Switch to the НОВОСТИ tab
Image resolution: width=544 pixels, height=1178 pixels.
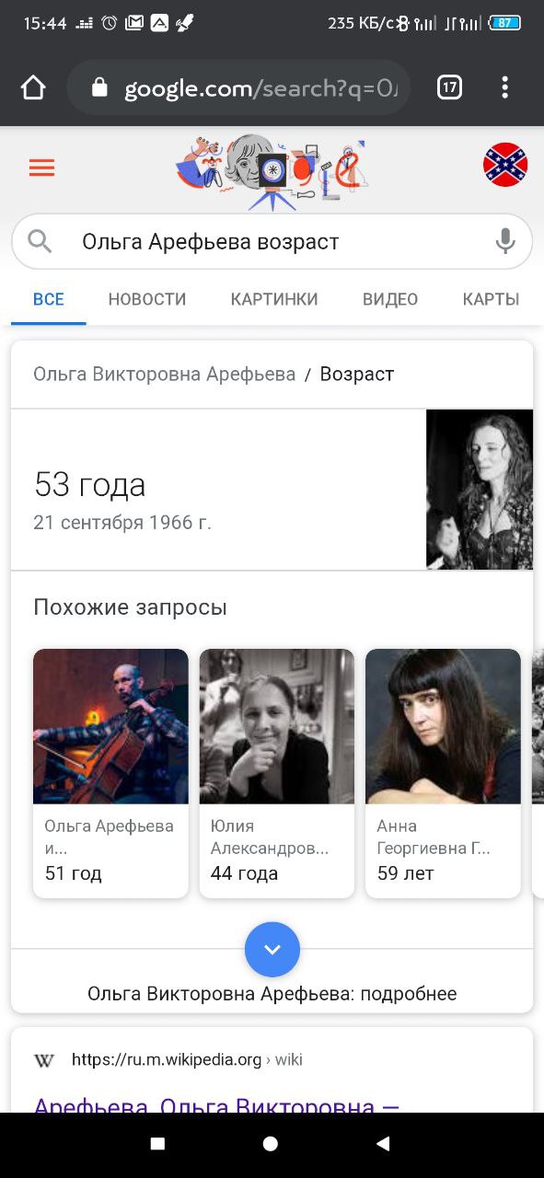pyautogui.click(x=147, y=299)
